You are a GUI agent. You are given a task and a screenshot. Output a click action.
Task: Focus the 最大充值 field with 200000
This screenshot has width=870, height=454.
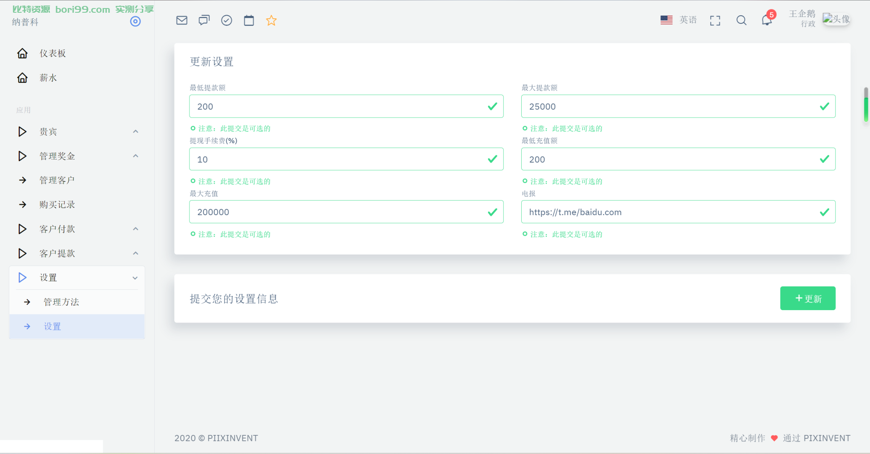(x=346, y=212)
